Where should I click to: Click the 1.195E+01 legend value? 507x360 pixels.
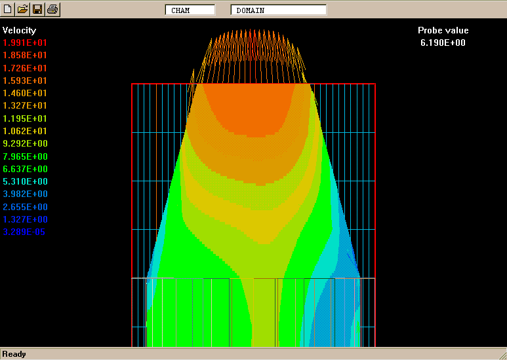point(25,118)
